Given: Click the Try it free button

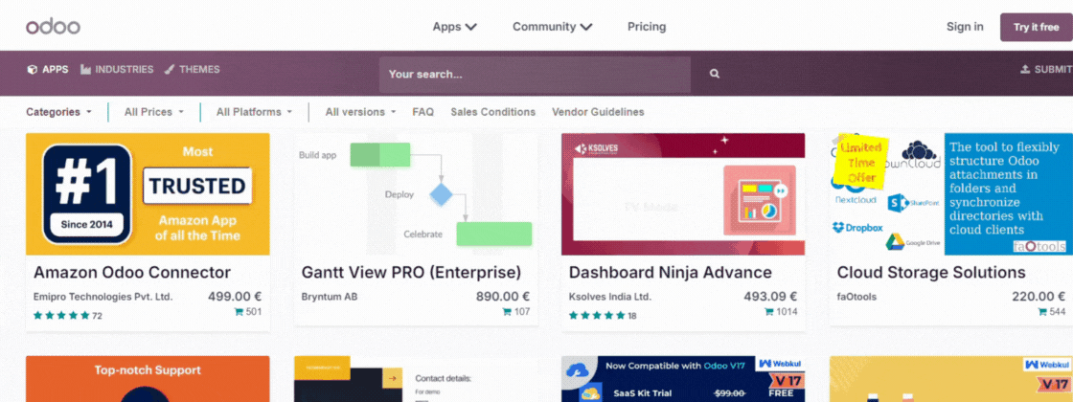Looking at the screenshot, I should point(1036,28).
